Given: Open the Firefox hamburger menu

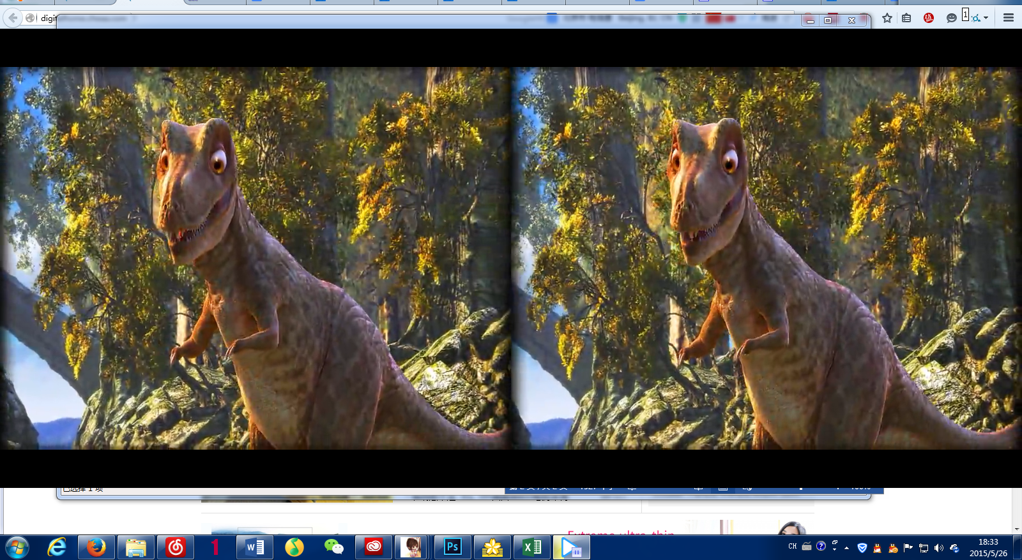Looking at the screenshot, I should point(1009,18).
